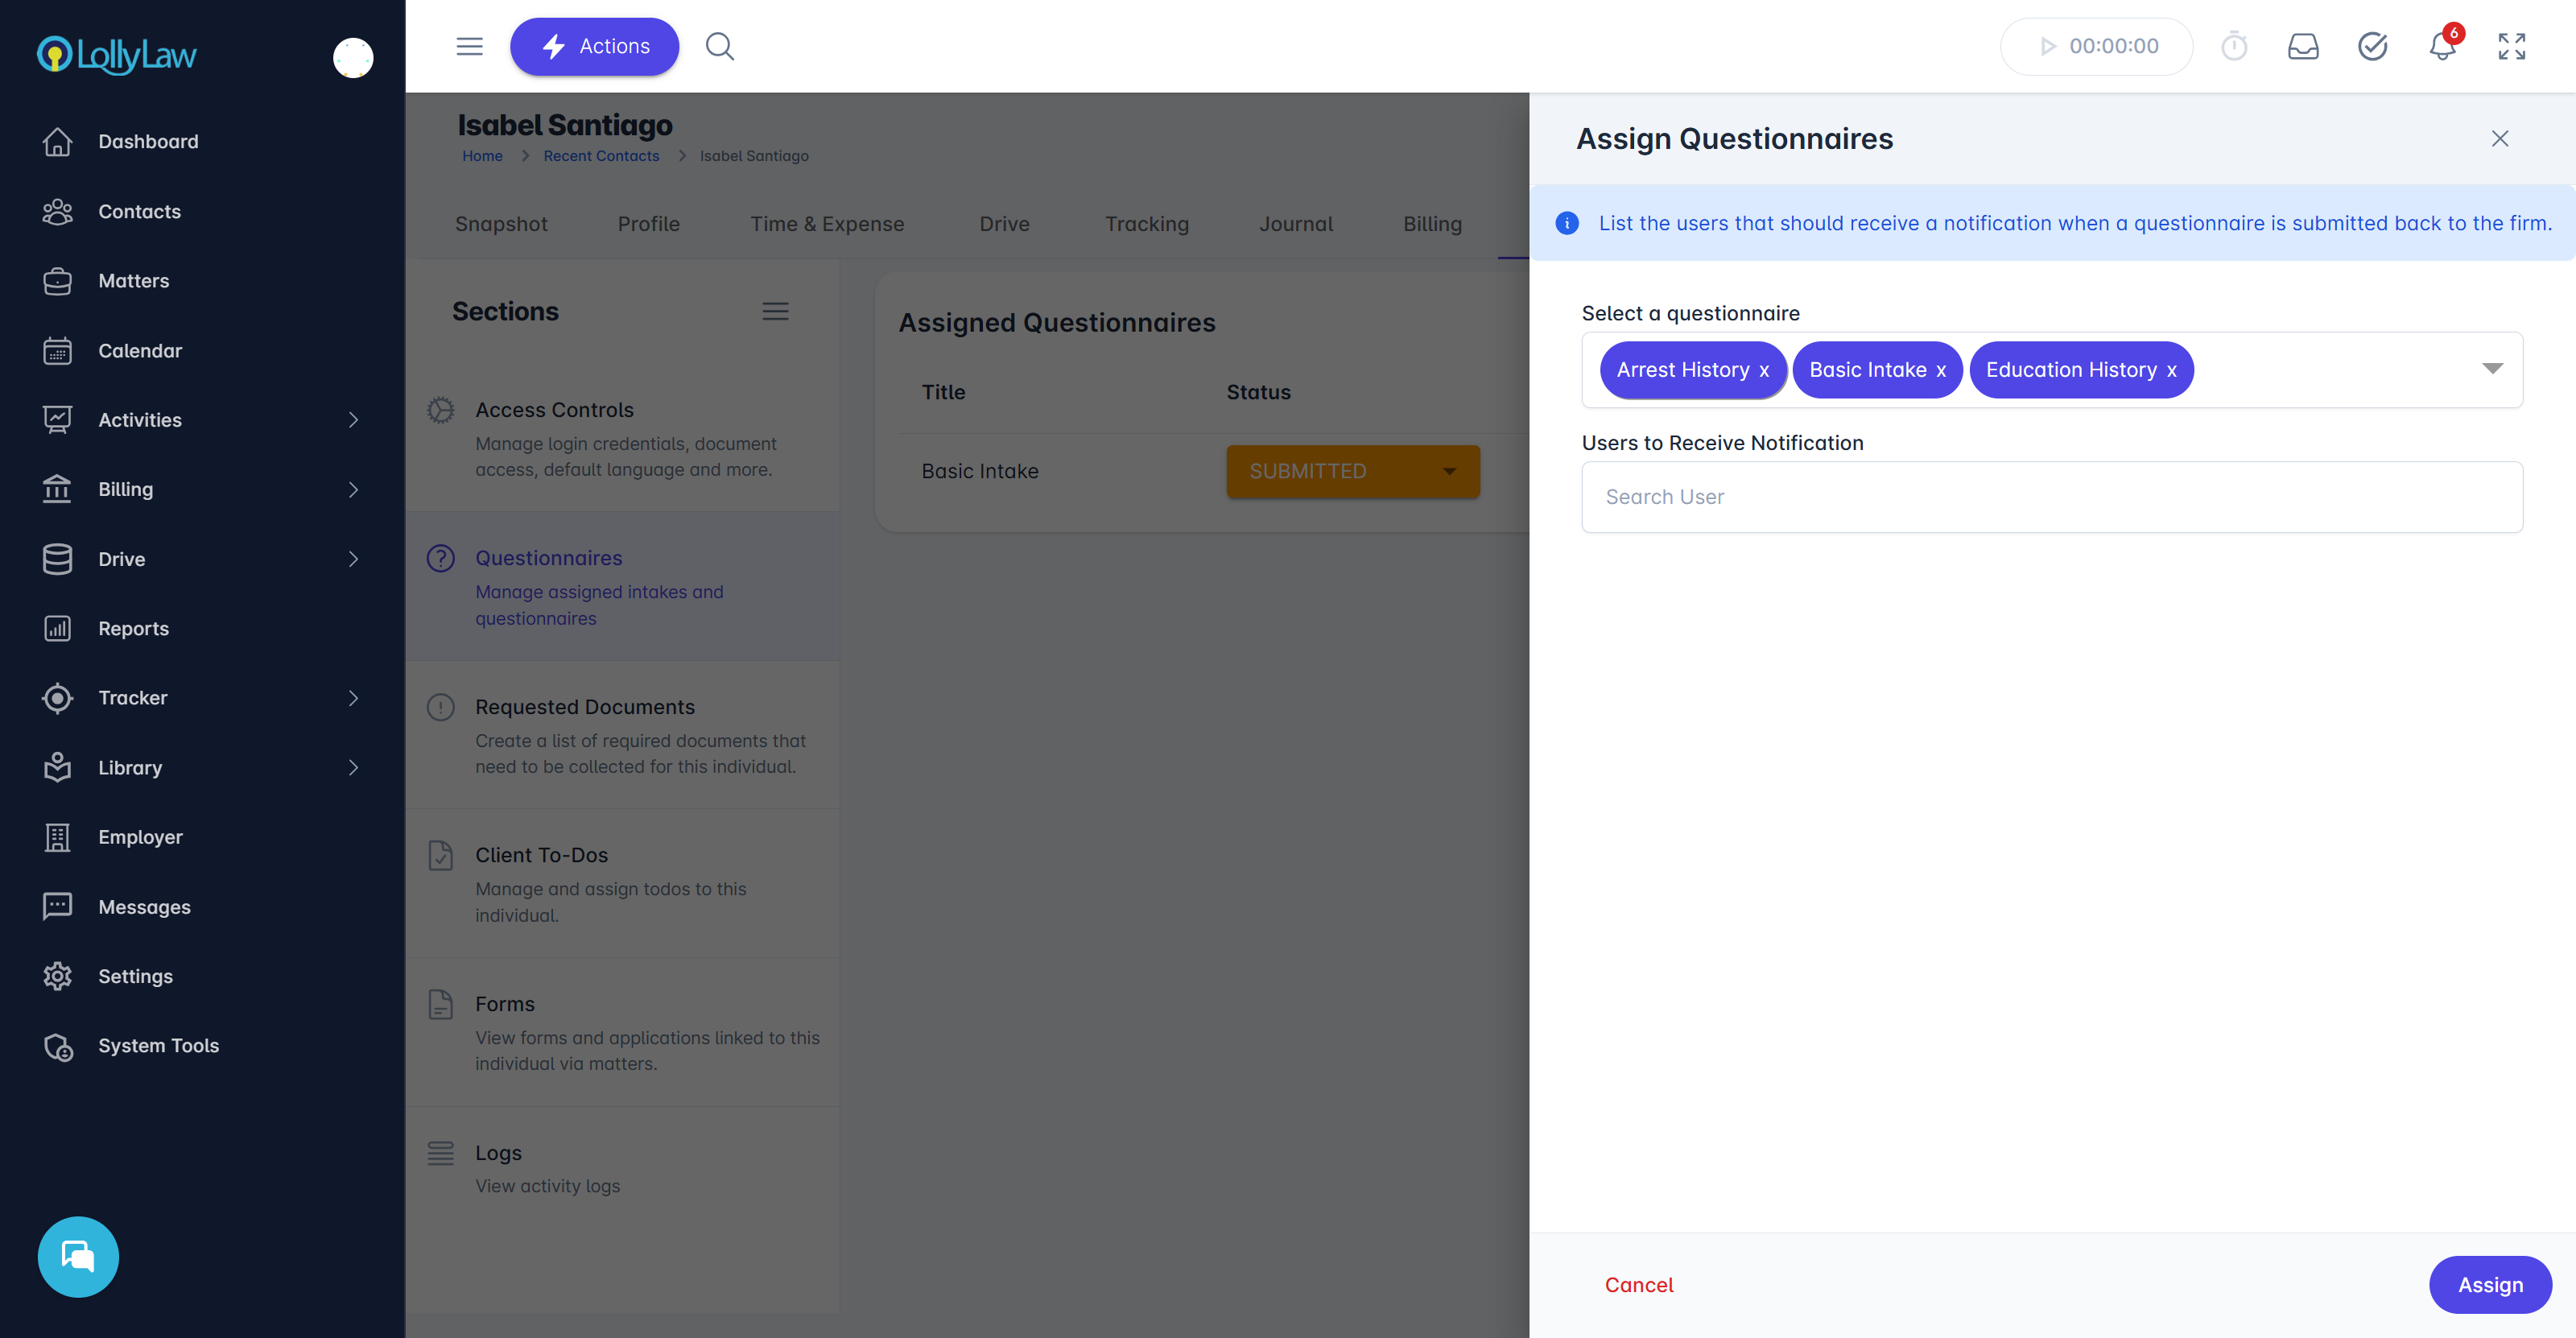Viewport: 2576px width, 1338px height.
Task: Expand the Activities sidebar submenu
Action: pyautogui.click(x=353, y=420)
